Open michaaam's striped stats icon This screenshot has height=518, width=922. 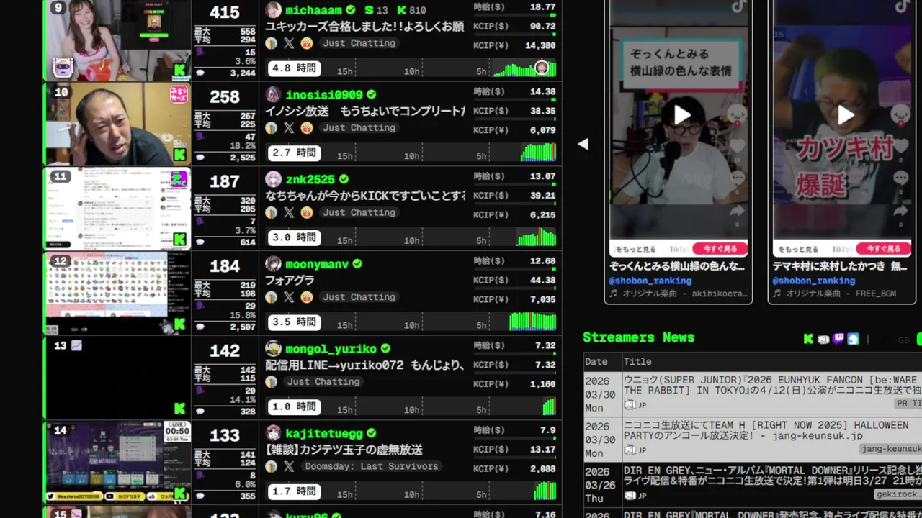coord(272,43)
